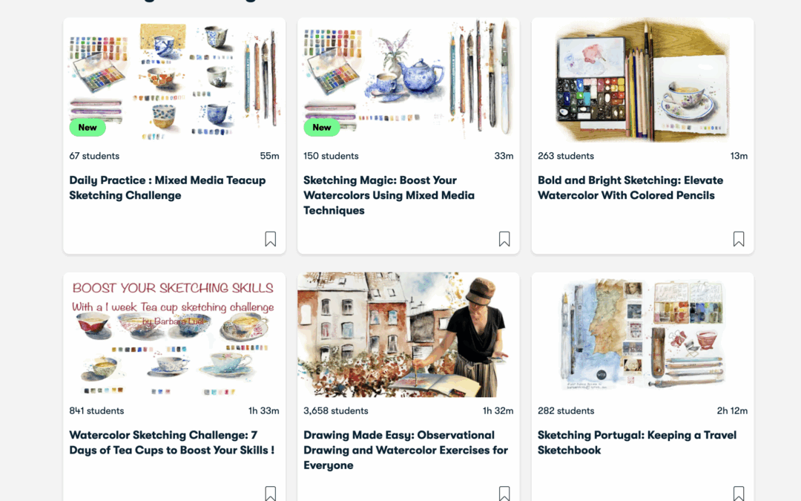Open the Boost Your Sketching Skills thumbnail

click(x=174, y=335)
